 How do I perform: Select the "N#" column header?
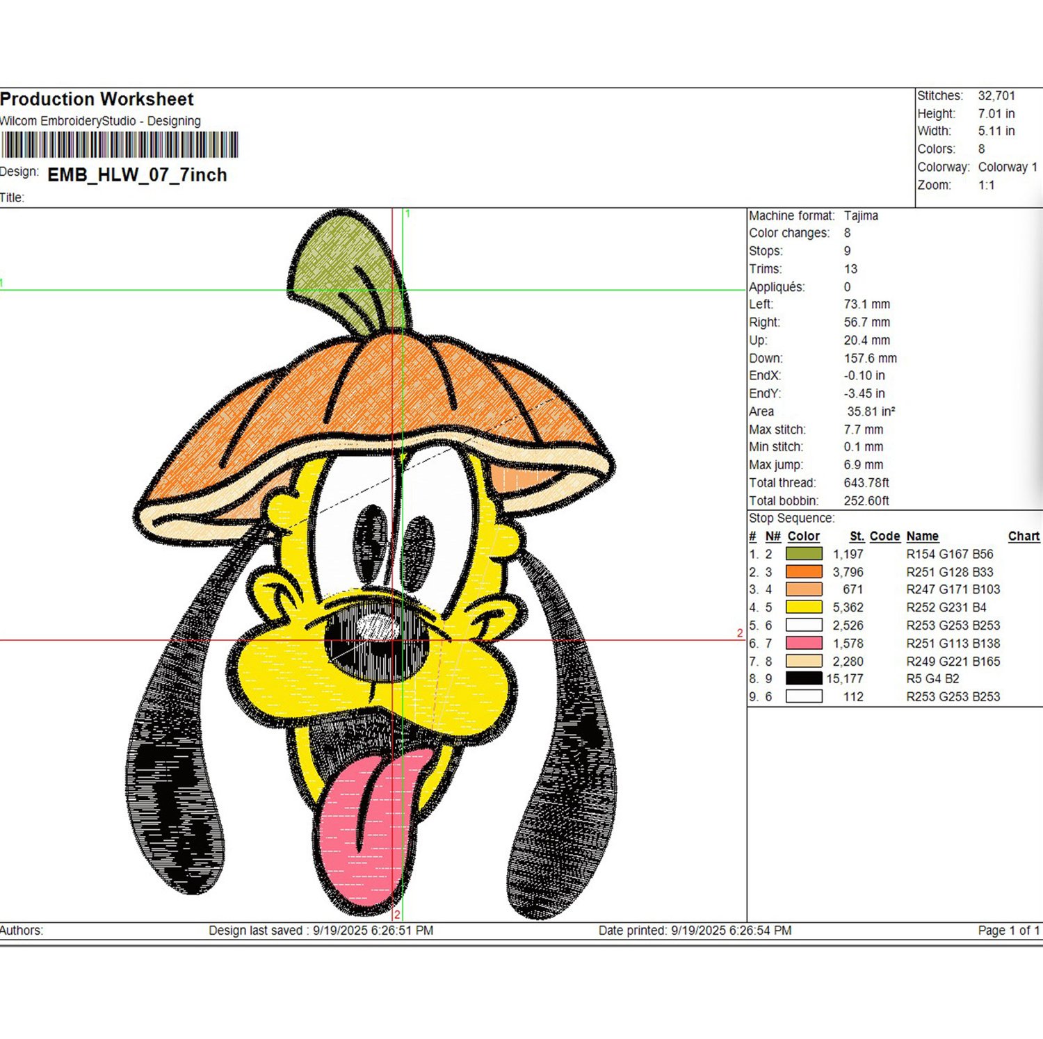(773, 537)
